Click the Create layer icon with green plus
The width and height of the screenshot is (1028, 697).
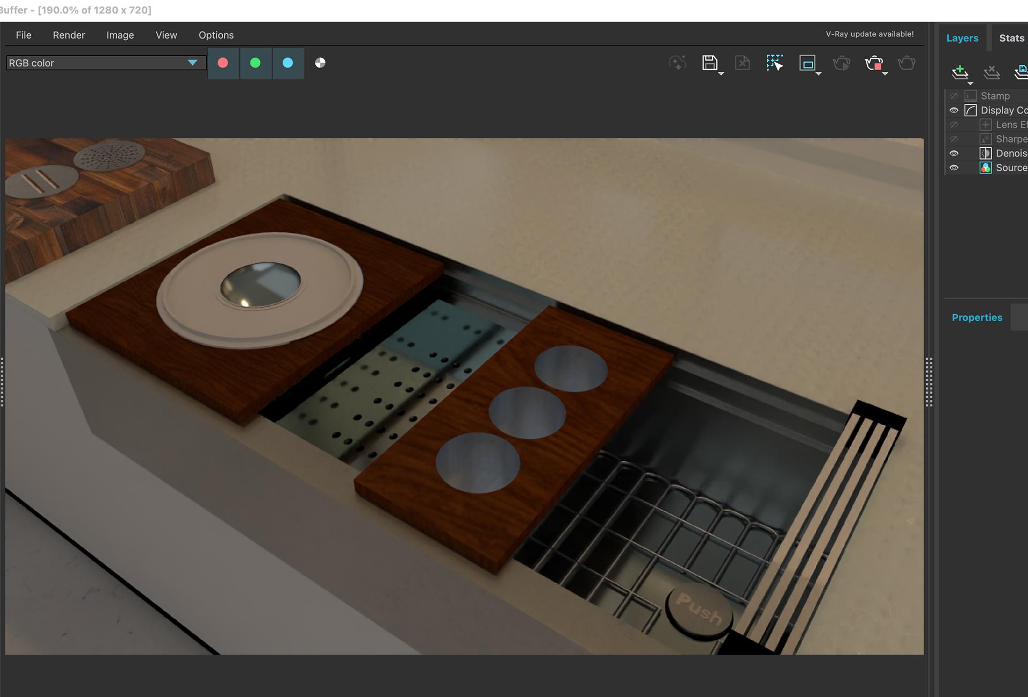(x=959, y=71)
